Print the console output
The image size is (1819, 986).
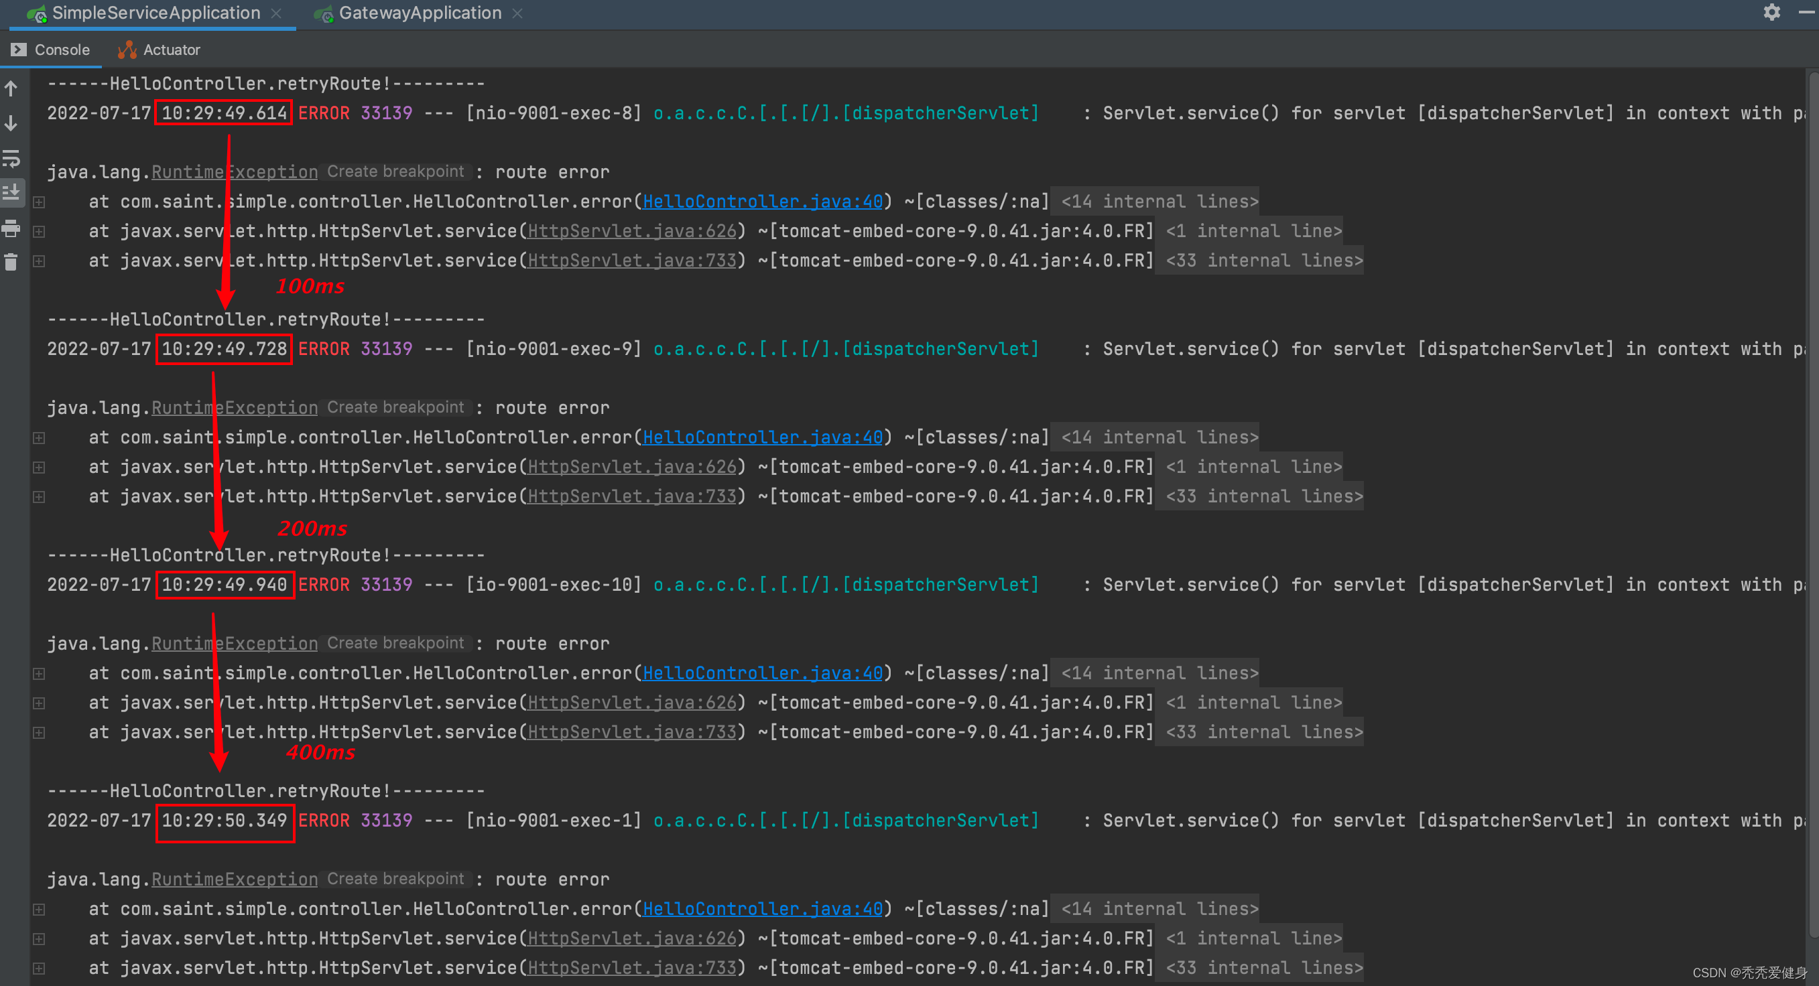tap(11, 228)
